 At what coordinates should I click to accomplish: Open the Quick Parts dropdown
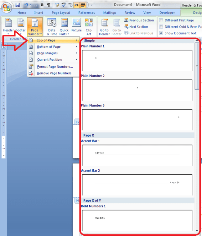coord(64,27)
